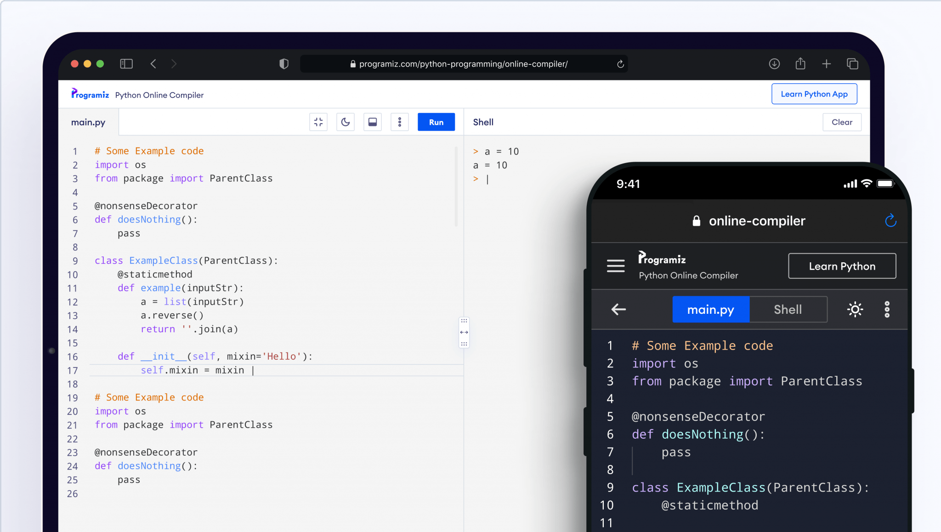Switch to the Shell tab on the phone

788,309
